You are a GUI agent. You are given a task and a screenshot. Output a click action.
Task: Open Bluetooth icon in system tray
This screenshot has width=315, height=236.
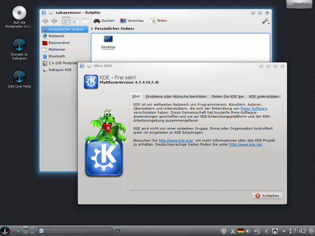(x=266, y=231)
